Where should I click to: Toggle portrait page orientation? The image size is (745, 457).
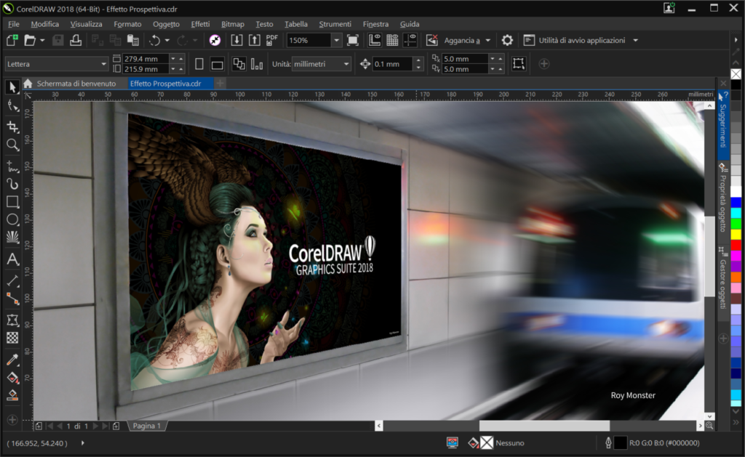click(198, 64)
